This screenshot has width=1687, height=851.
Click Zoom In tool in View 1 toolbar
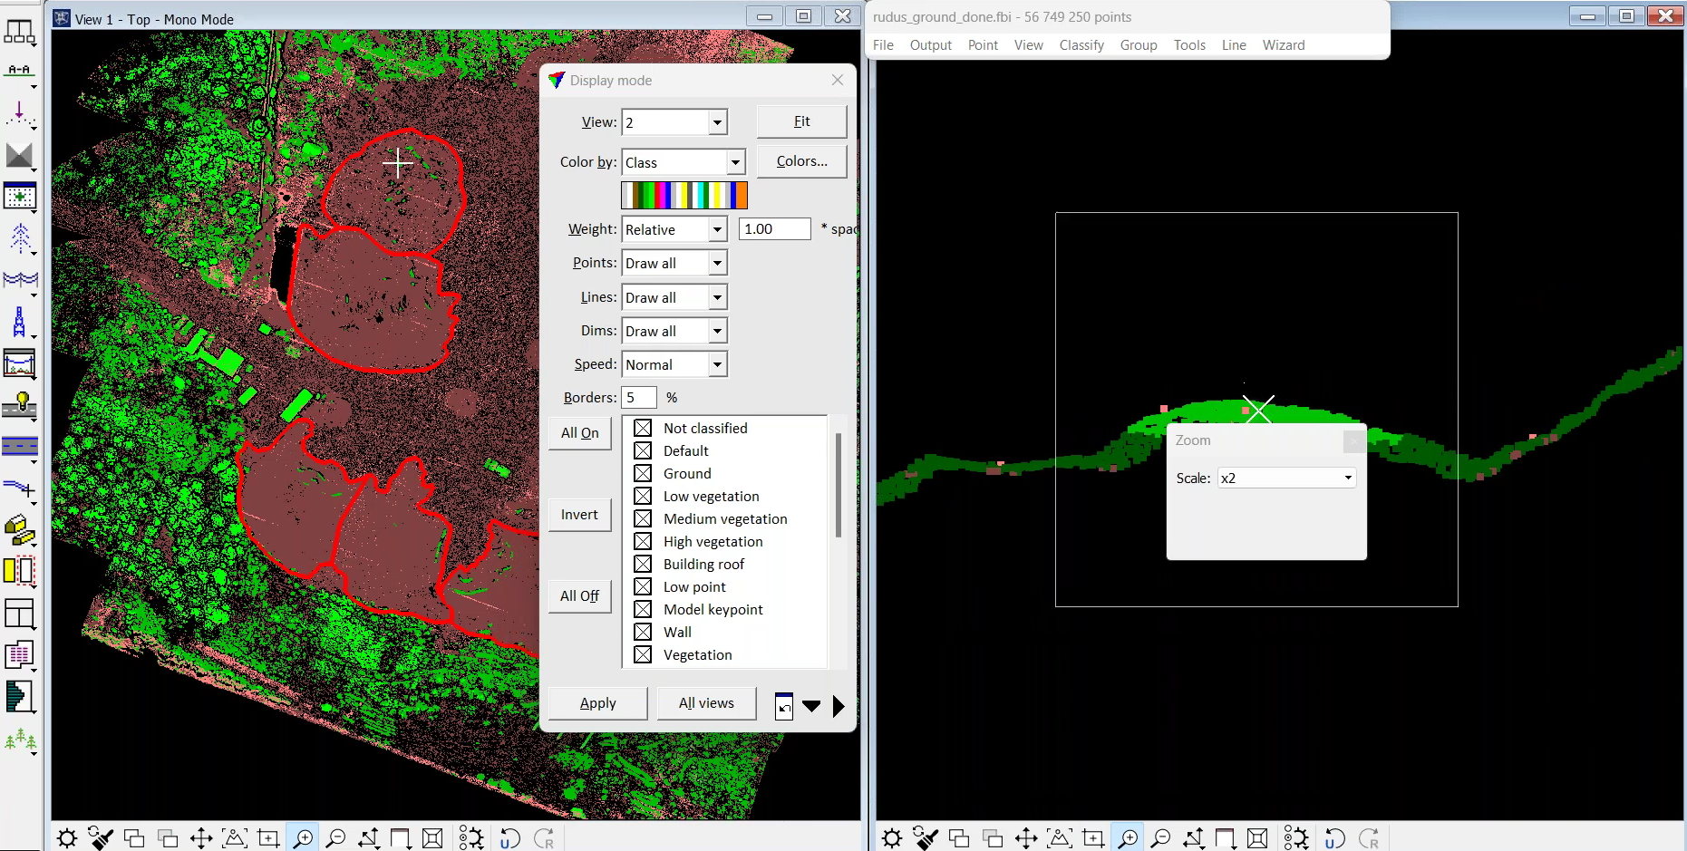[303, 838]
